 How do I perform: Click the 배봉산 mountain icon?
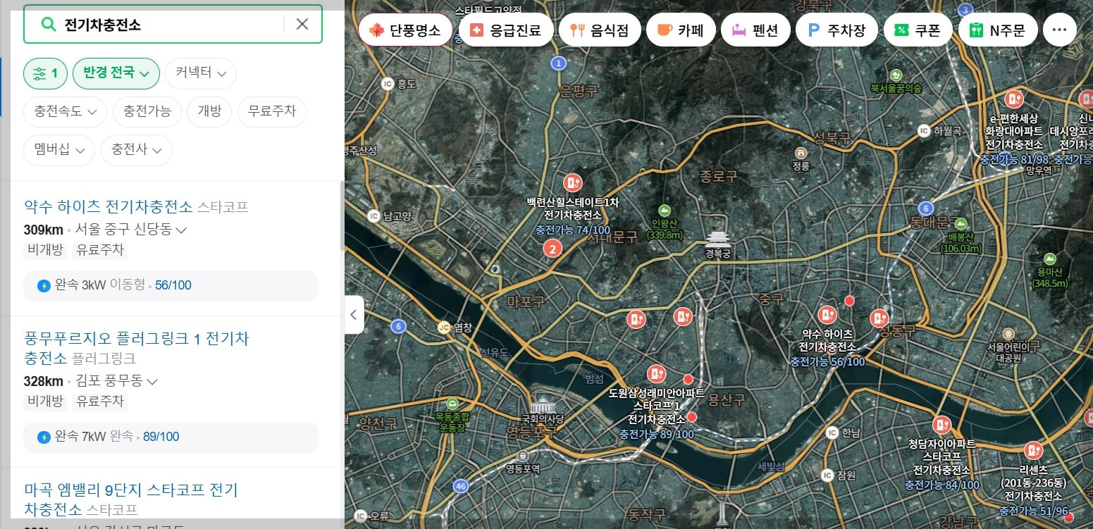click(960, 224)
